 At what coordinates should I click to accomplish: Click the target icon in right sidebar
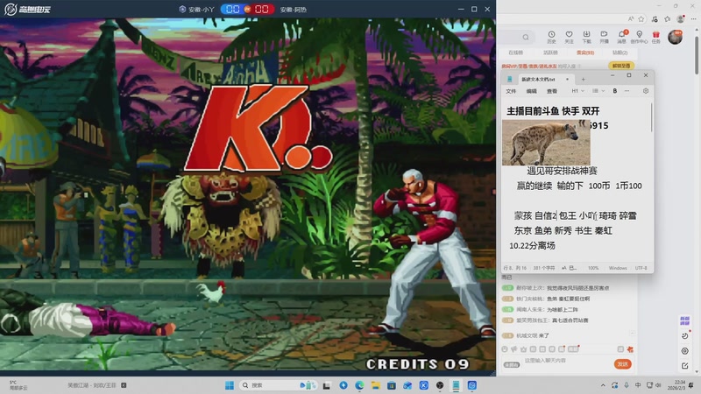[684, 351]
